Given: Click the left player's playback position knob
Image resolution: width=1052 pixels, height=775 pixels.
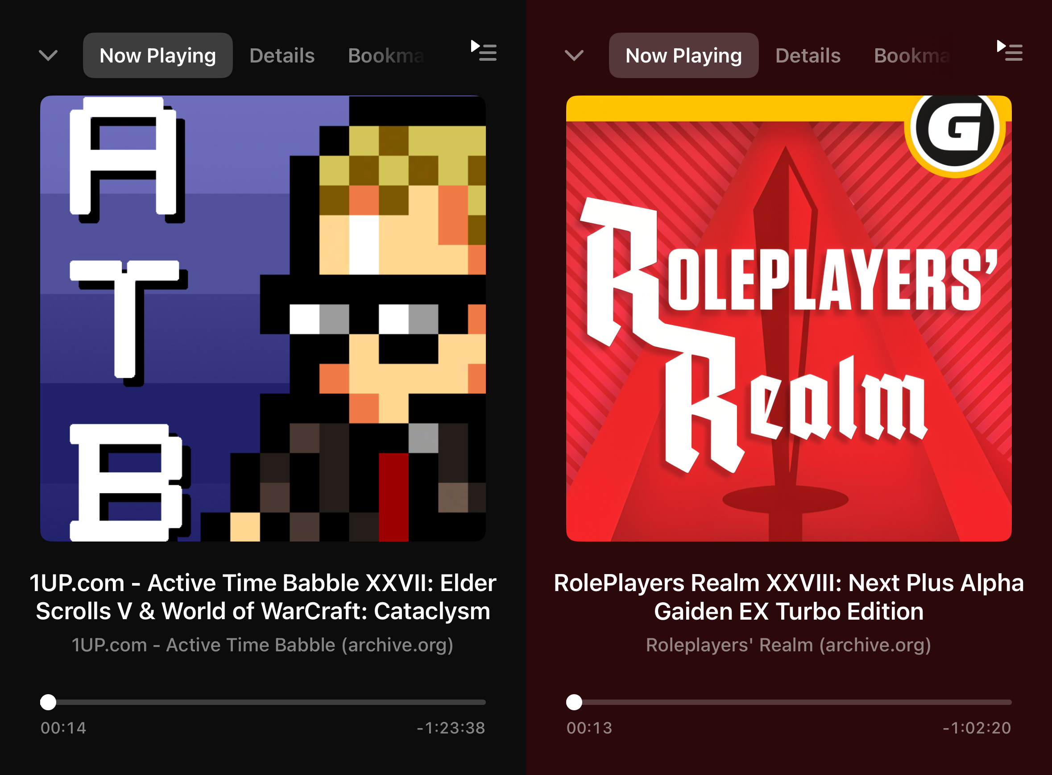Looking at the screenshot, I should [x=48, y=702].
